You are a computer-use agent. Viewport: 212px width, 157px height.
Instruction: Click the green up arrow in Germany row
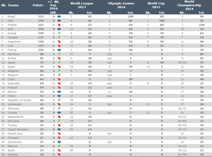click(x=59, y=54)
